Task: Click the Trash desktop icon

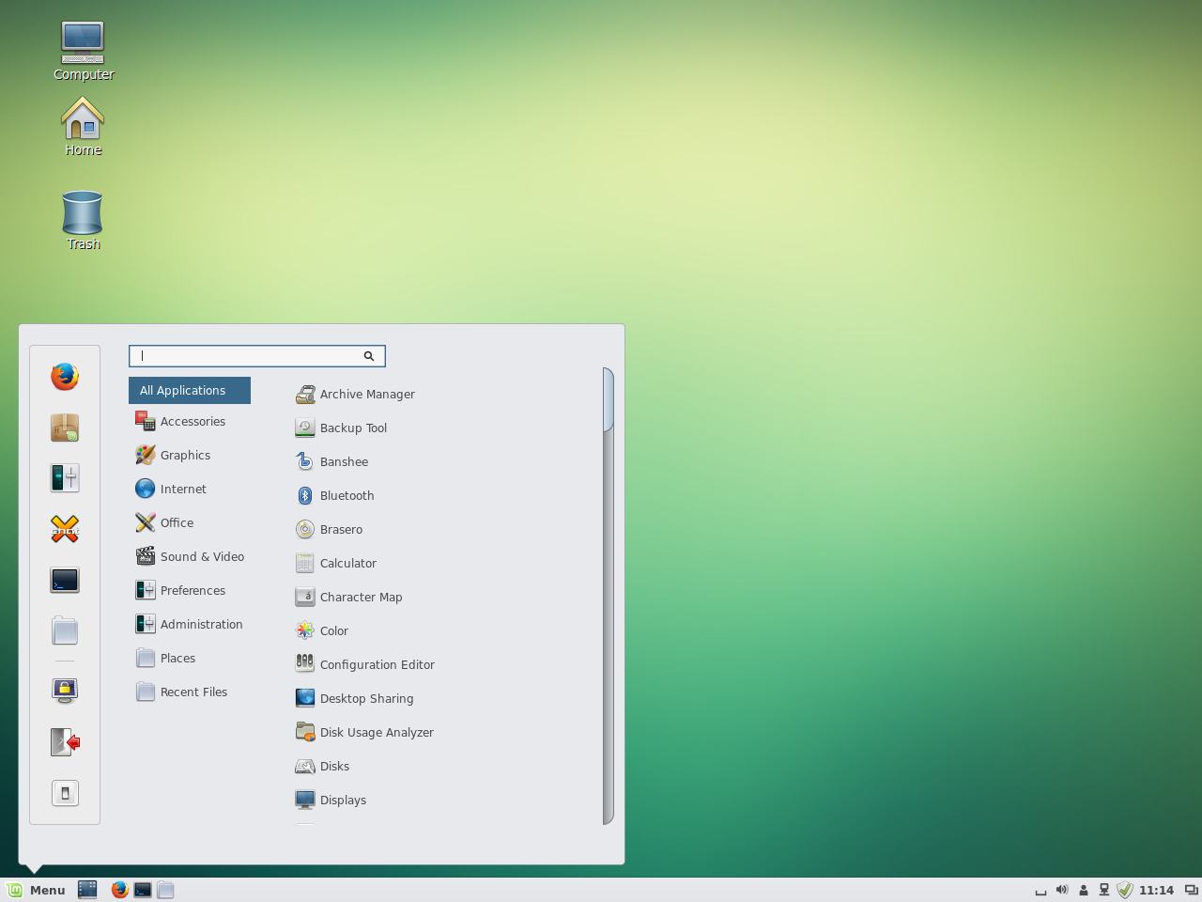Action: coord(83,221)
